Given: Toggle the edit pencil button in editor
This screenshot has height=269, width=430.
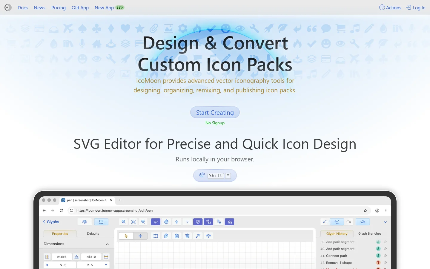Looking at the screenshot, I should [101, 222].
